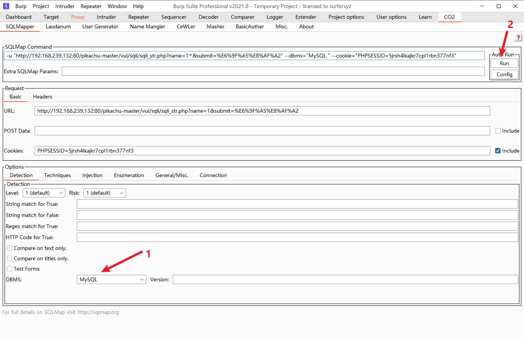Screen dimensions: 524x340
Task: Open the Project menu
Action: (x=41, y=6)
